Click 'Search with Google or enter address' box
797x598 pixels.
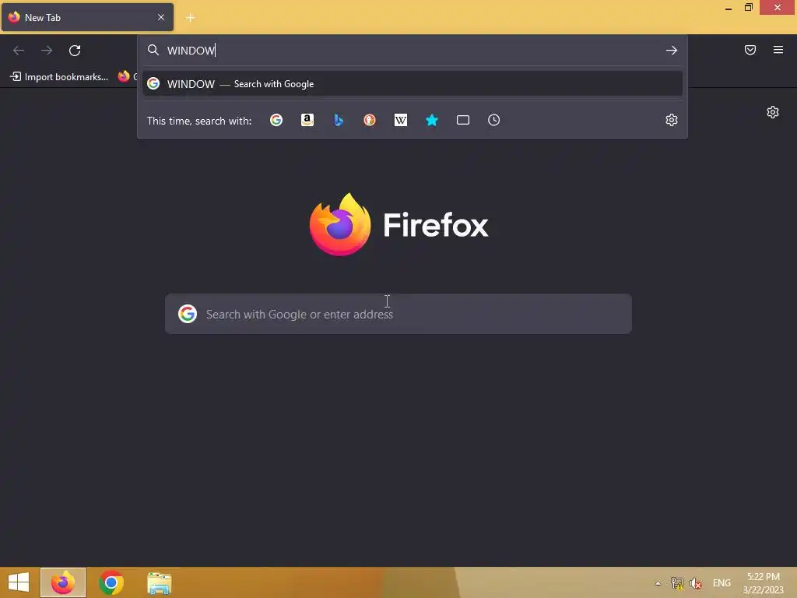398,314
